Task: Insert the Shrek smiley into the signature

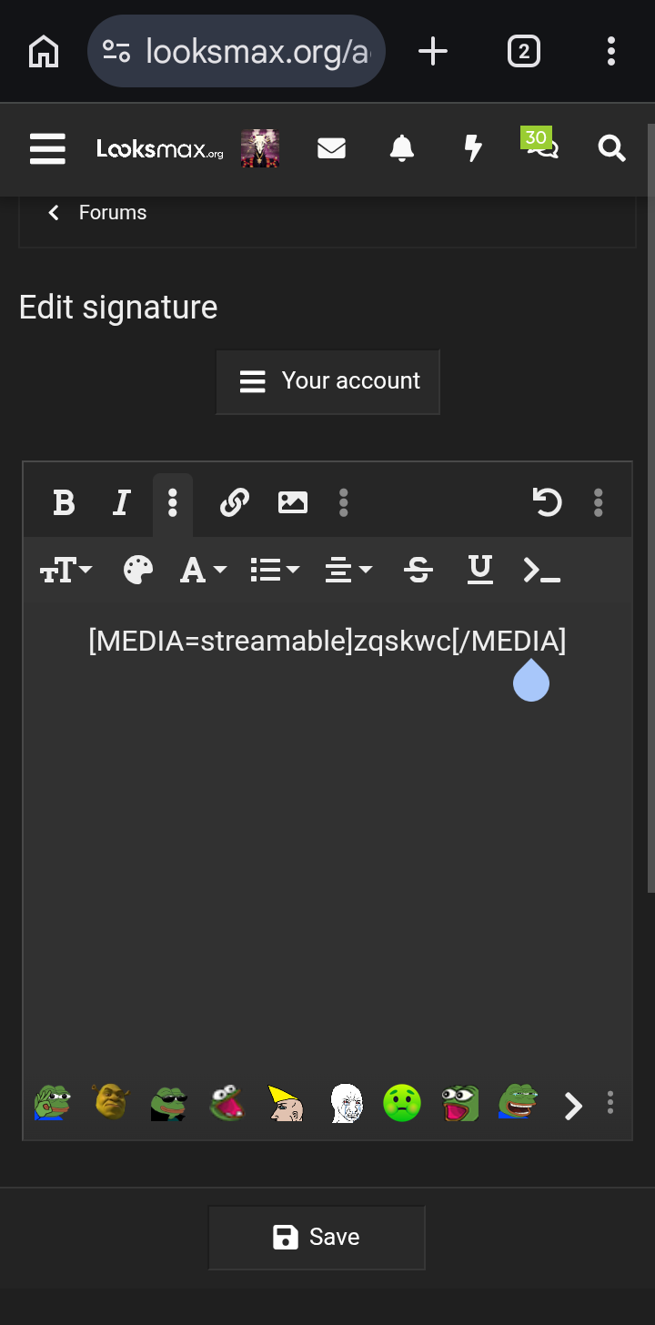Action: [x=110, y=1104]
